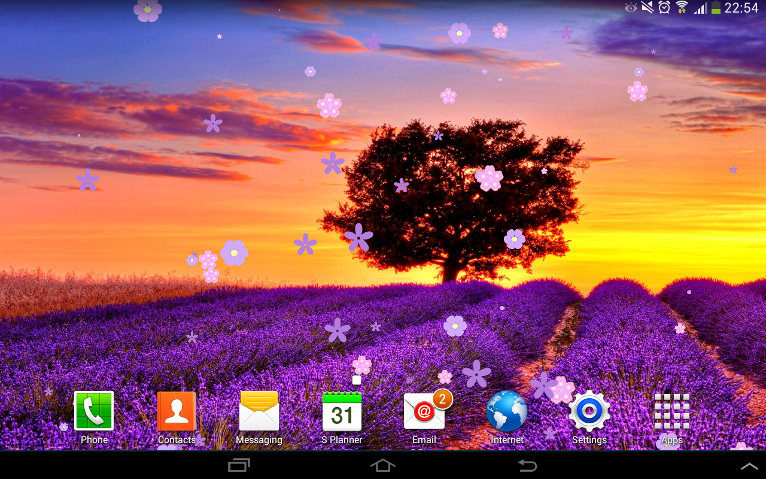Tap the Recent apps navigation button
Viewport: 766px width, 479px height.
point(239,465)
